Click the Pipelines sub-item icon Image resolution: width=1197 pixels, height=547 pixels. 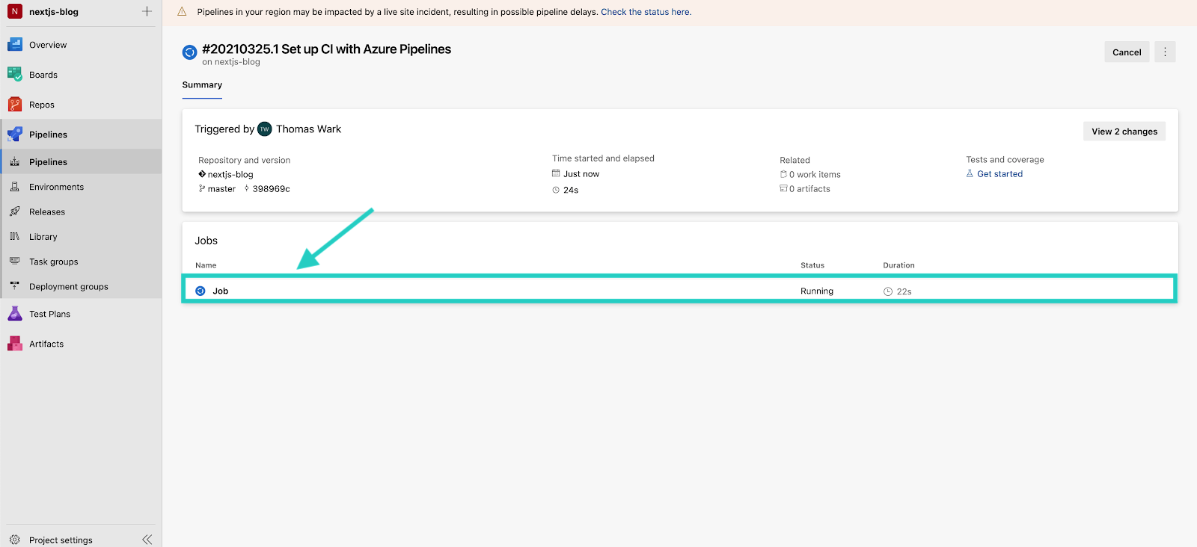tap(15, 162)
